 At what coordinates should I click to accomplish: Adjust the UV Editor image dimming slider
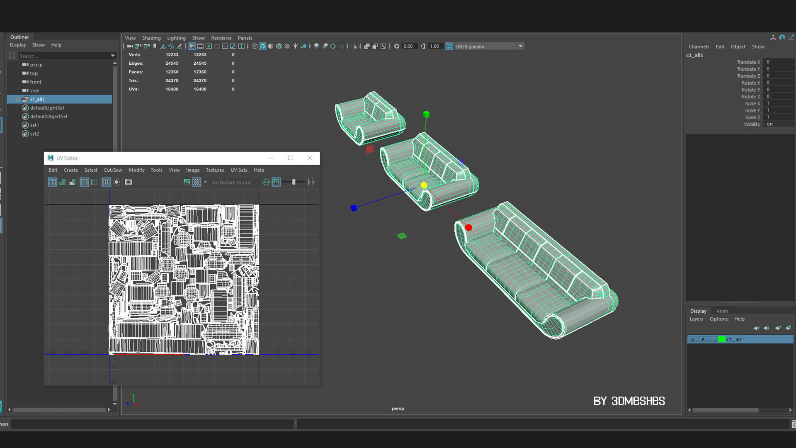294,182
